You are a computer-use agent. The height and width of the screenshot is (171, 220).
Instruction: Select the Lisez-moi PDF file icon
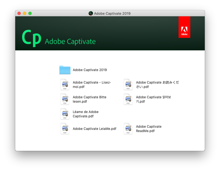pyautogui.click(x=65, y=84)
